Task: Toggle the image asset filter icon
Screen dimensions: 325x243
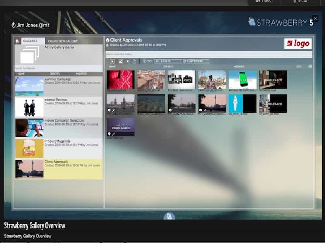Action: click(121, 61)
